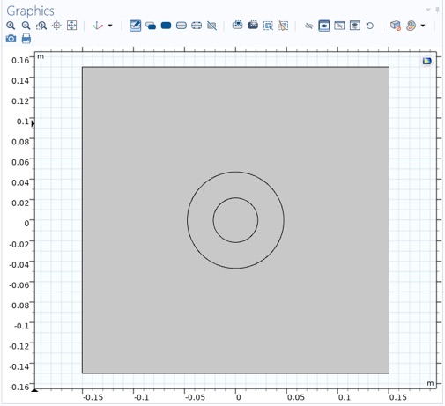Screen dimensions: 445x406
Task: Toggle the Hide for Geometry eye icon
Action: pos(308,26)
